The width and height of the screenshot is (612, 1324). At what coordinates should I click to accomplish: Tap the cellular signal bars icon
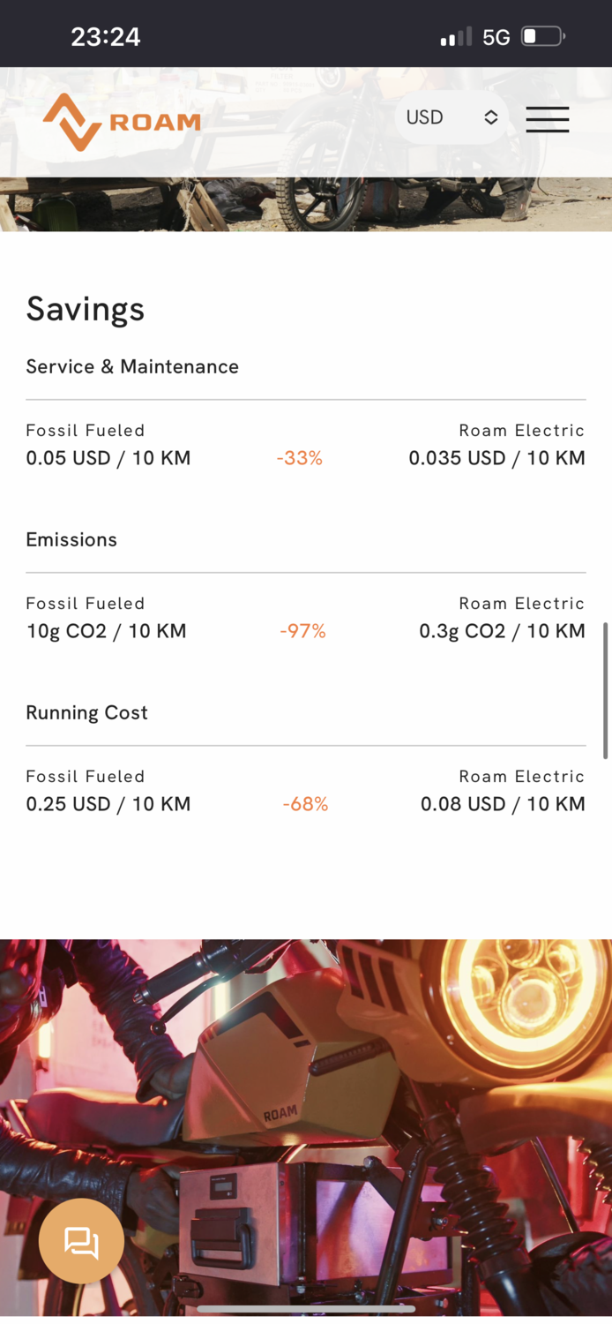click(x=456, y=37)
